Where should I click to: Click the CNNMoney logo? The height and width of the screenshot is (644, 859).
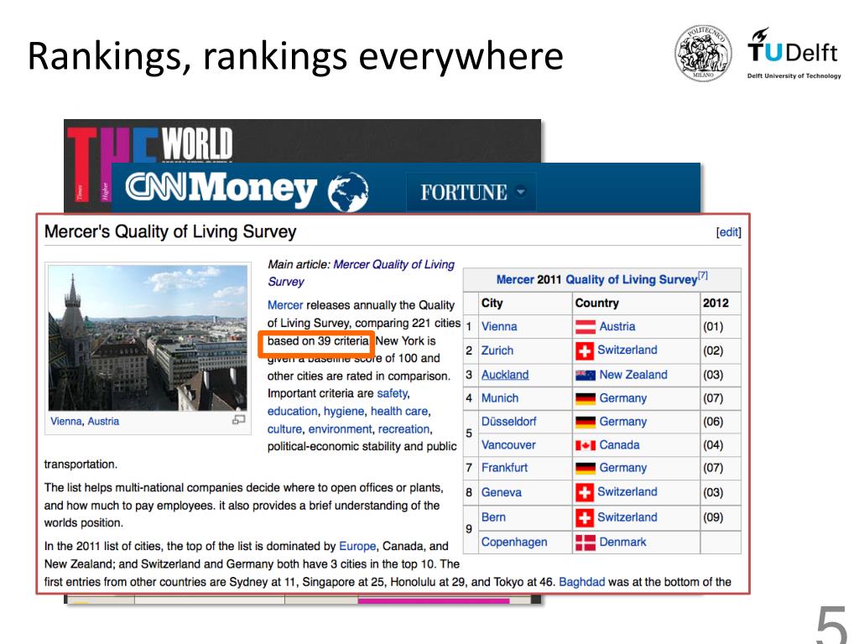click(x=221, y=189)
